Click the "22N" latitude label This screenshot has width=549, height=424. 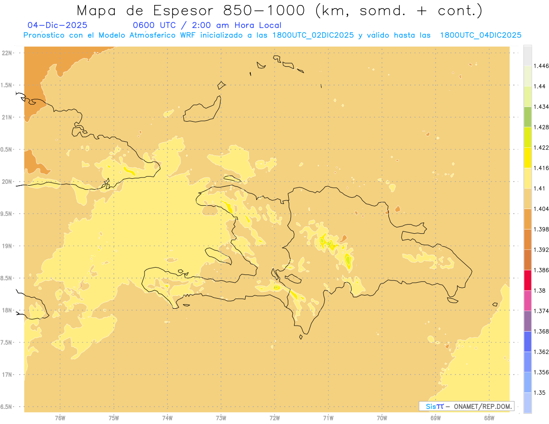[x=7, y=53]
